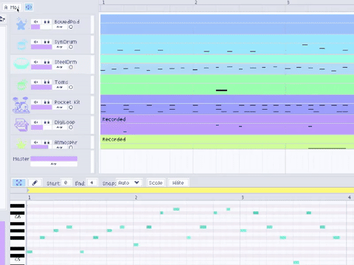Mute the Toms track
The image size is (354, 265).
tap(36, 82)
